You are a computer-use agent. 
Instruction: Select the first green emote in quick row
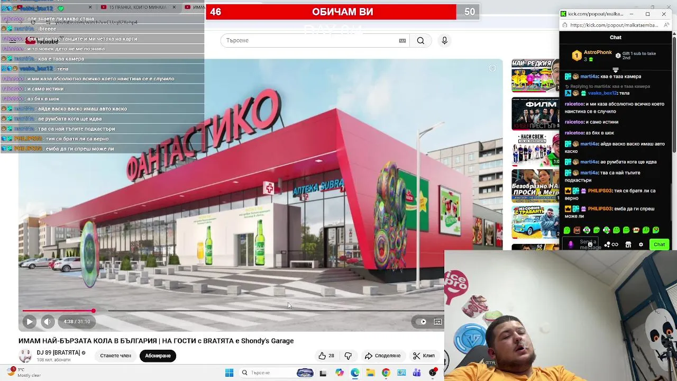(x=567, y=230)
